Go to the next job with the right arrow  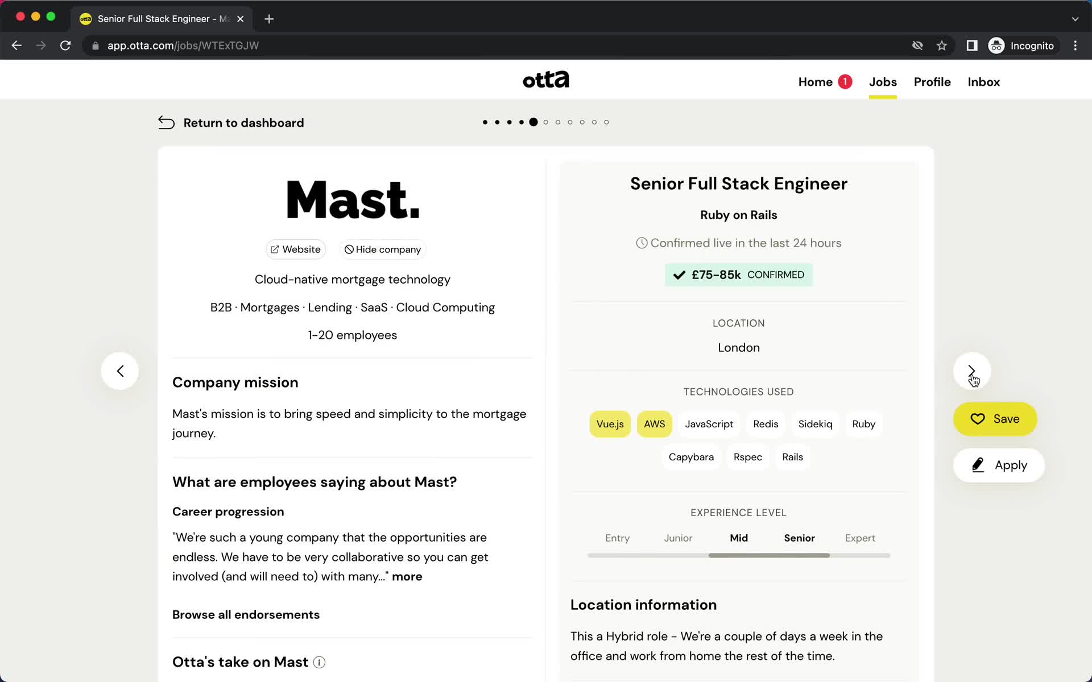(x=971, y=371)
